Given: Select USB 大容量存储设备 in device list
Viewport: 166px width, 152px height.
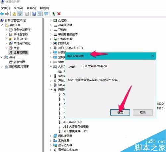Looking at the screenshot, I should pyautogui.click(x=76, y=127).
